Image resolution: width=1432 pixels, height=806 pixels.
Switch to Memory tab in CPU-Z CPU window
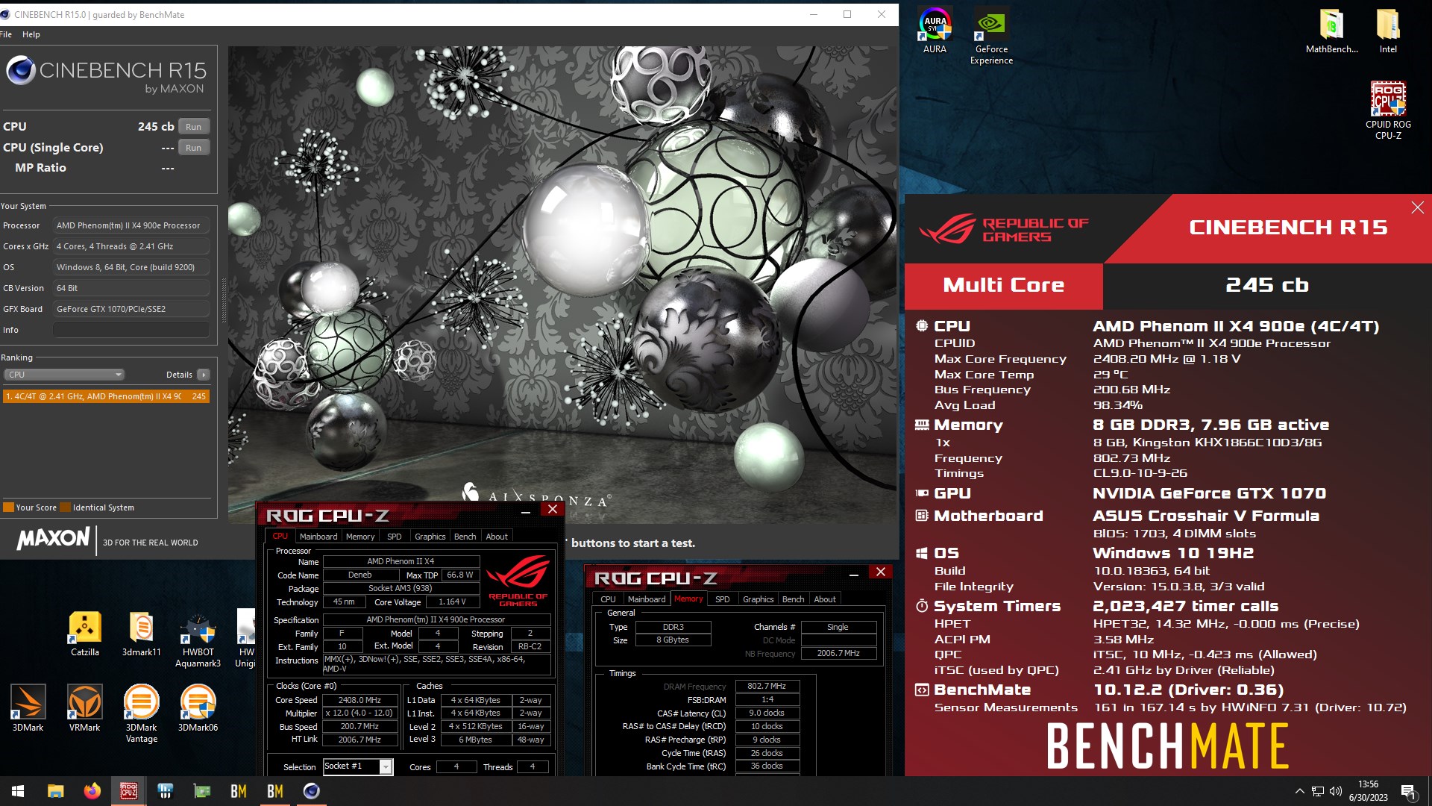pos(360,537)
